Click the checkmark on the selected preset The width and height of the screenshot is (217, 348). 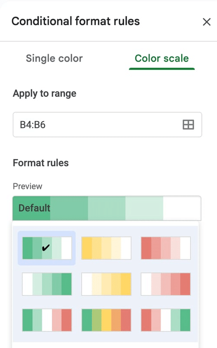46,248
